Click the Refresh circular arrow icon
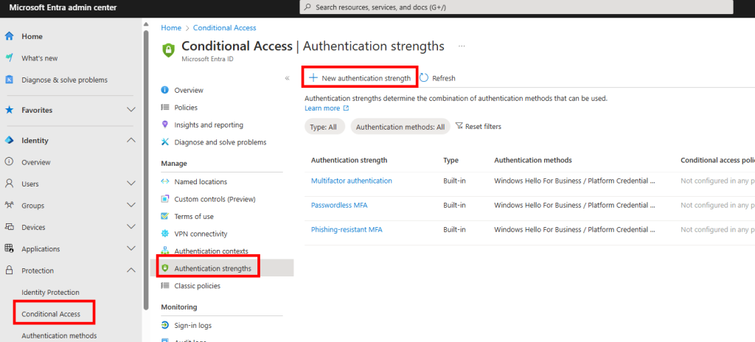755x342 pixels. pyautogui.click(x=424, y=77)
